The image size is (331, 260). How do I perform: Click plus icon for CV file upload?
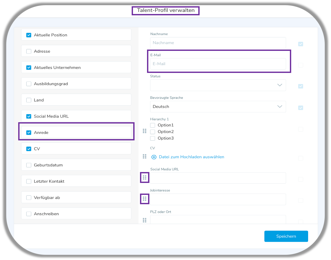tap(154, 157)
